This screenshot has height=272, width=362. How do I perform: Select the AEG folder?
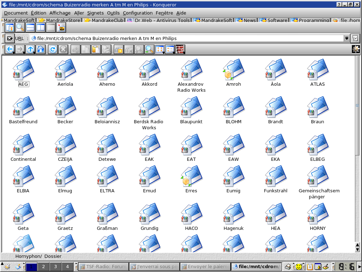tap(23, 72)
